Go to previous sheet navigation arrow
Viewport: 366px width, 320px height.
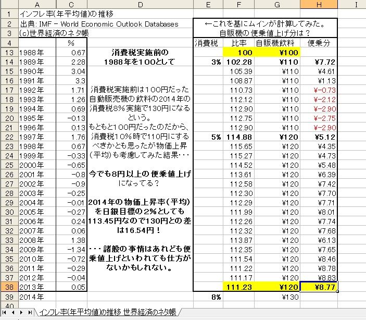pos(13,312)
